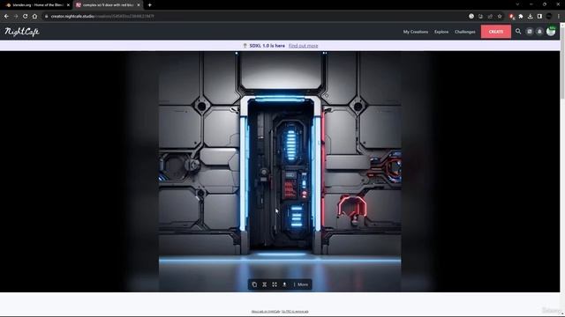Toggle the browser side panel icon
Screen dimensions: 565x317
pos(539,16)
